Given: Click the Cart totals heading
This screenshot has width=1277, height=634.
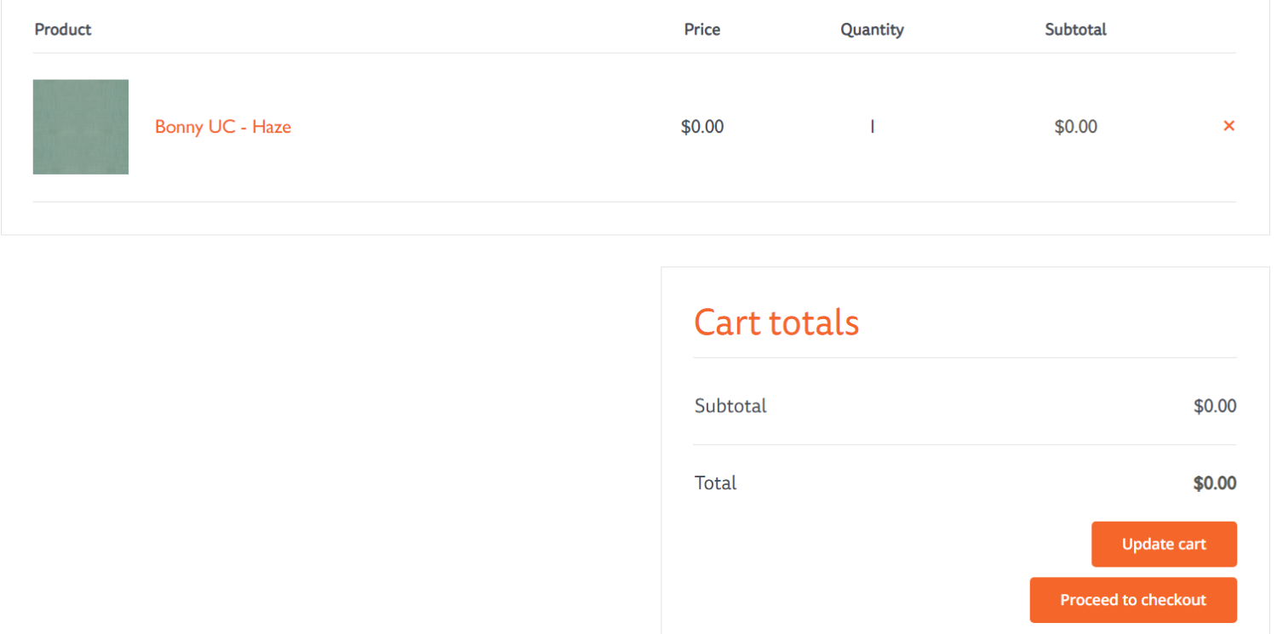Looking at the screenshot, I should click(x=776, y=323).
